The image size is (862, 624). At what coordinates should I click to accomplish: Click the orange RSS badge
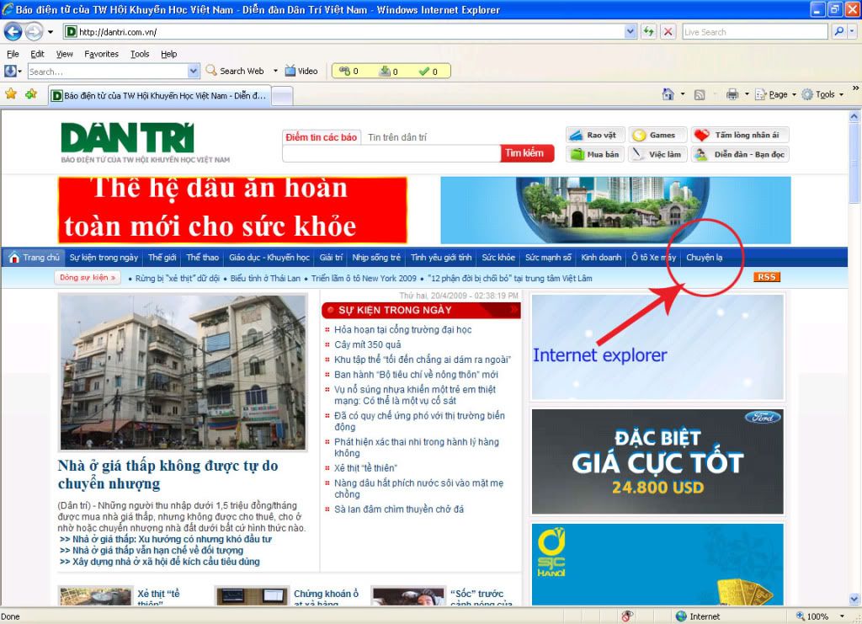pos(767,277)
